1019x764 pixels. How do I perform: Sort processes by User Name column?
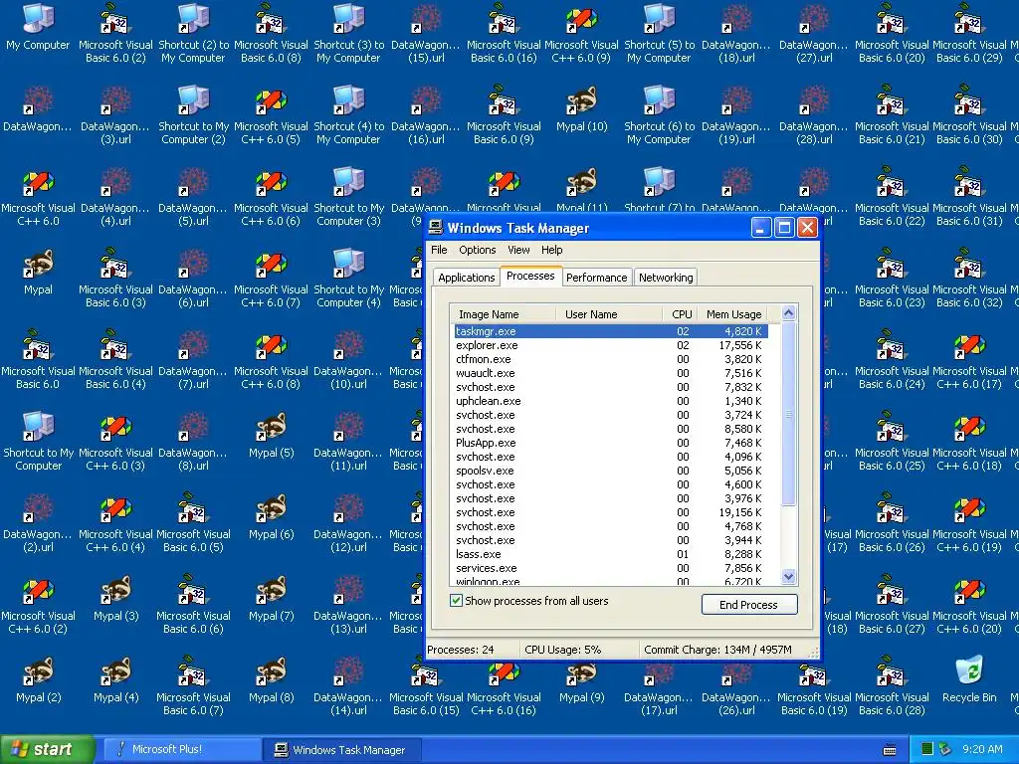(609, 313)
